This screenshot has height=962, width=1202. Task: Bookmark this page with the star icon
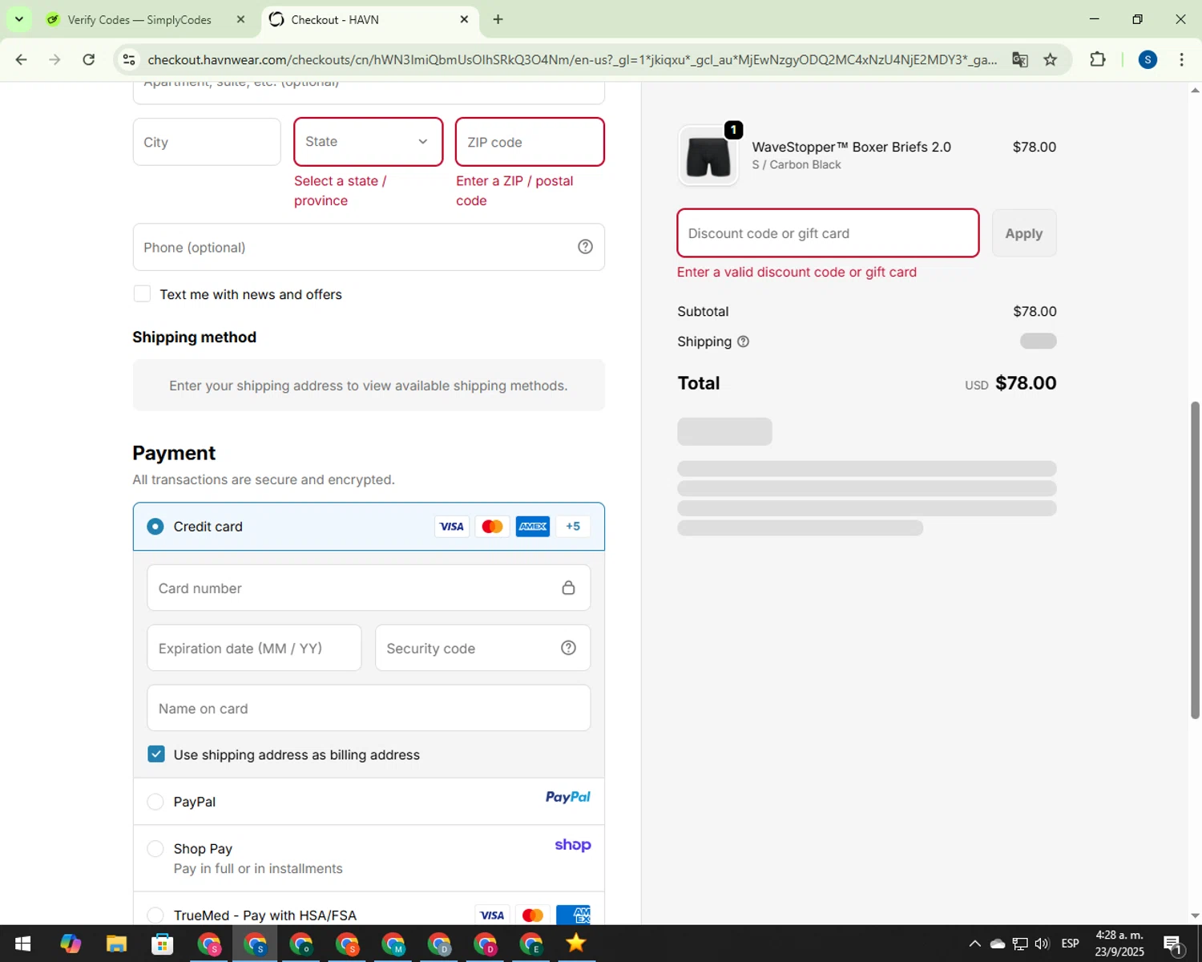pyautogui.click(x=1050, y=59)
